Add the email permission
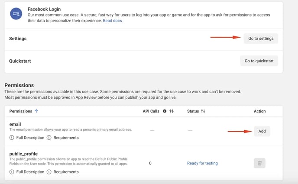Viewport: 298px width, 184px height. 262,131
